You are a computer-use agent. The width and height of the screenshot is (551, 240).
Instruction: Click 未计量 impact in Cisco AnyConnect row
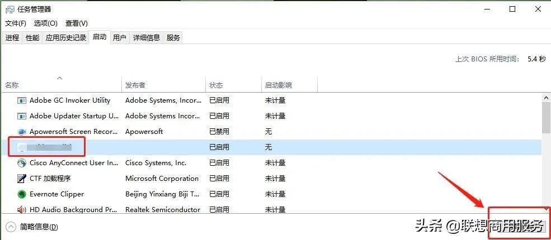(275, 163)
